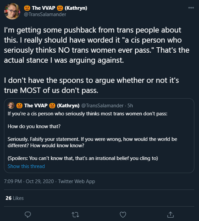Open the three-dot more options menu
This screenshot has height=221, width=199.
point(191,8)
